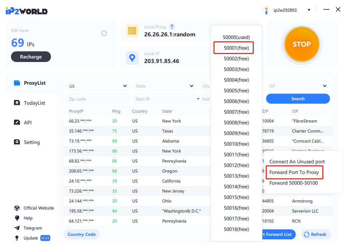Select port 50010(free)

(x=236, y=144)
